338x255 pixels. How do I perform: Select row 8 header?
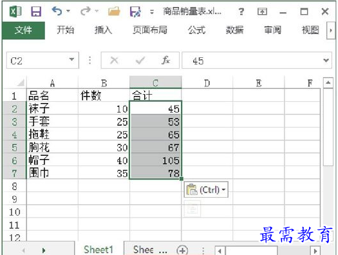point(14,186)
